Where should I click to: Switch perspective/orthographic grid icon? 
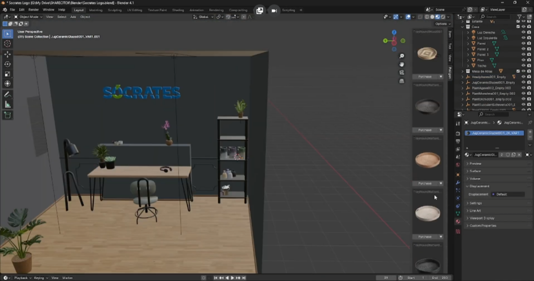(x=402, y=81)
